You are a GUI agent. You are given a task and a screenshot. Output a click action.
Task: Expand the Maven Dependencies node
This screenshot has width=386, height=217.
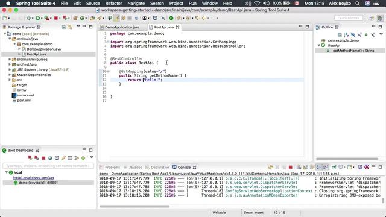point(10,75)
